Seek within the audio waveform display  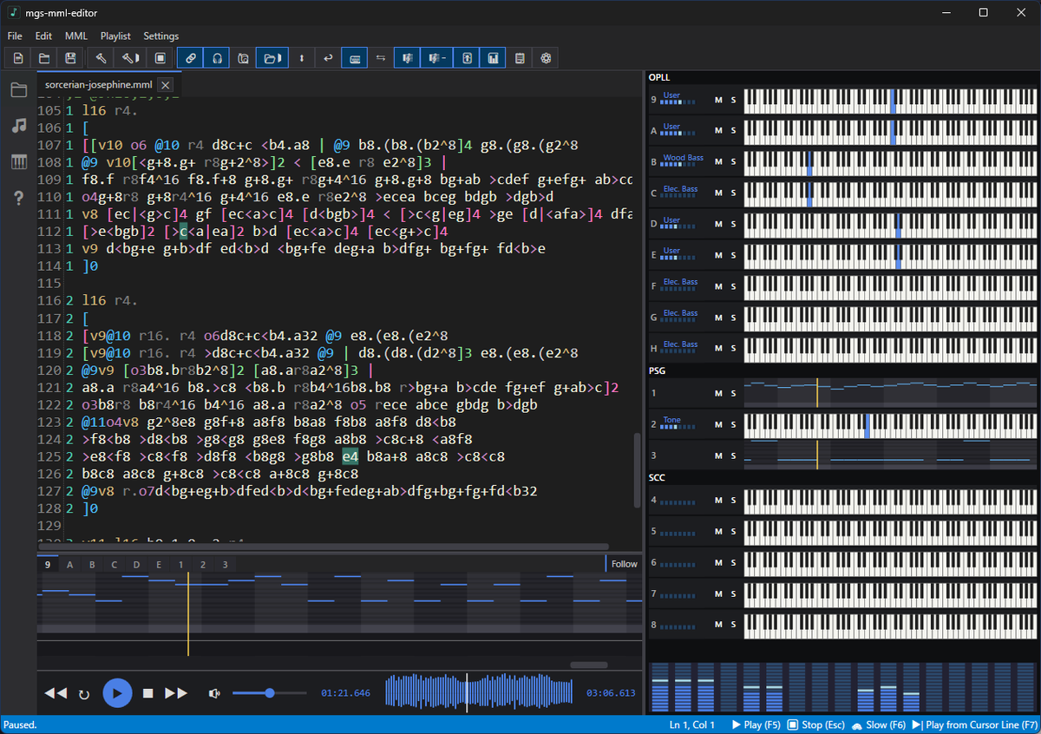tap(479, 691)
